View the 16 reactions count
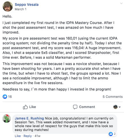 pyautogui.click(x=10, y=97)
